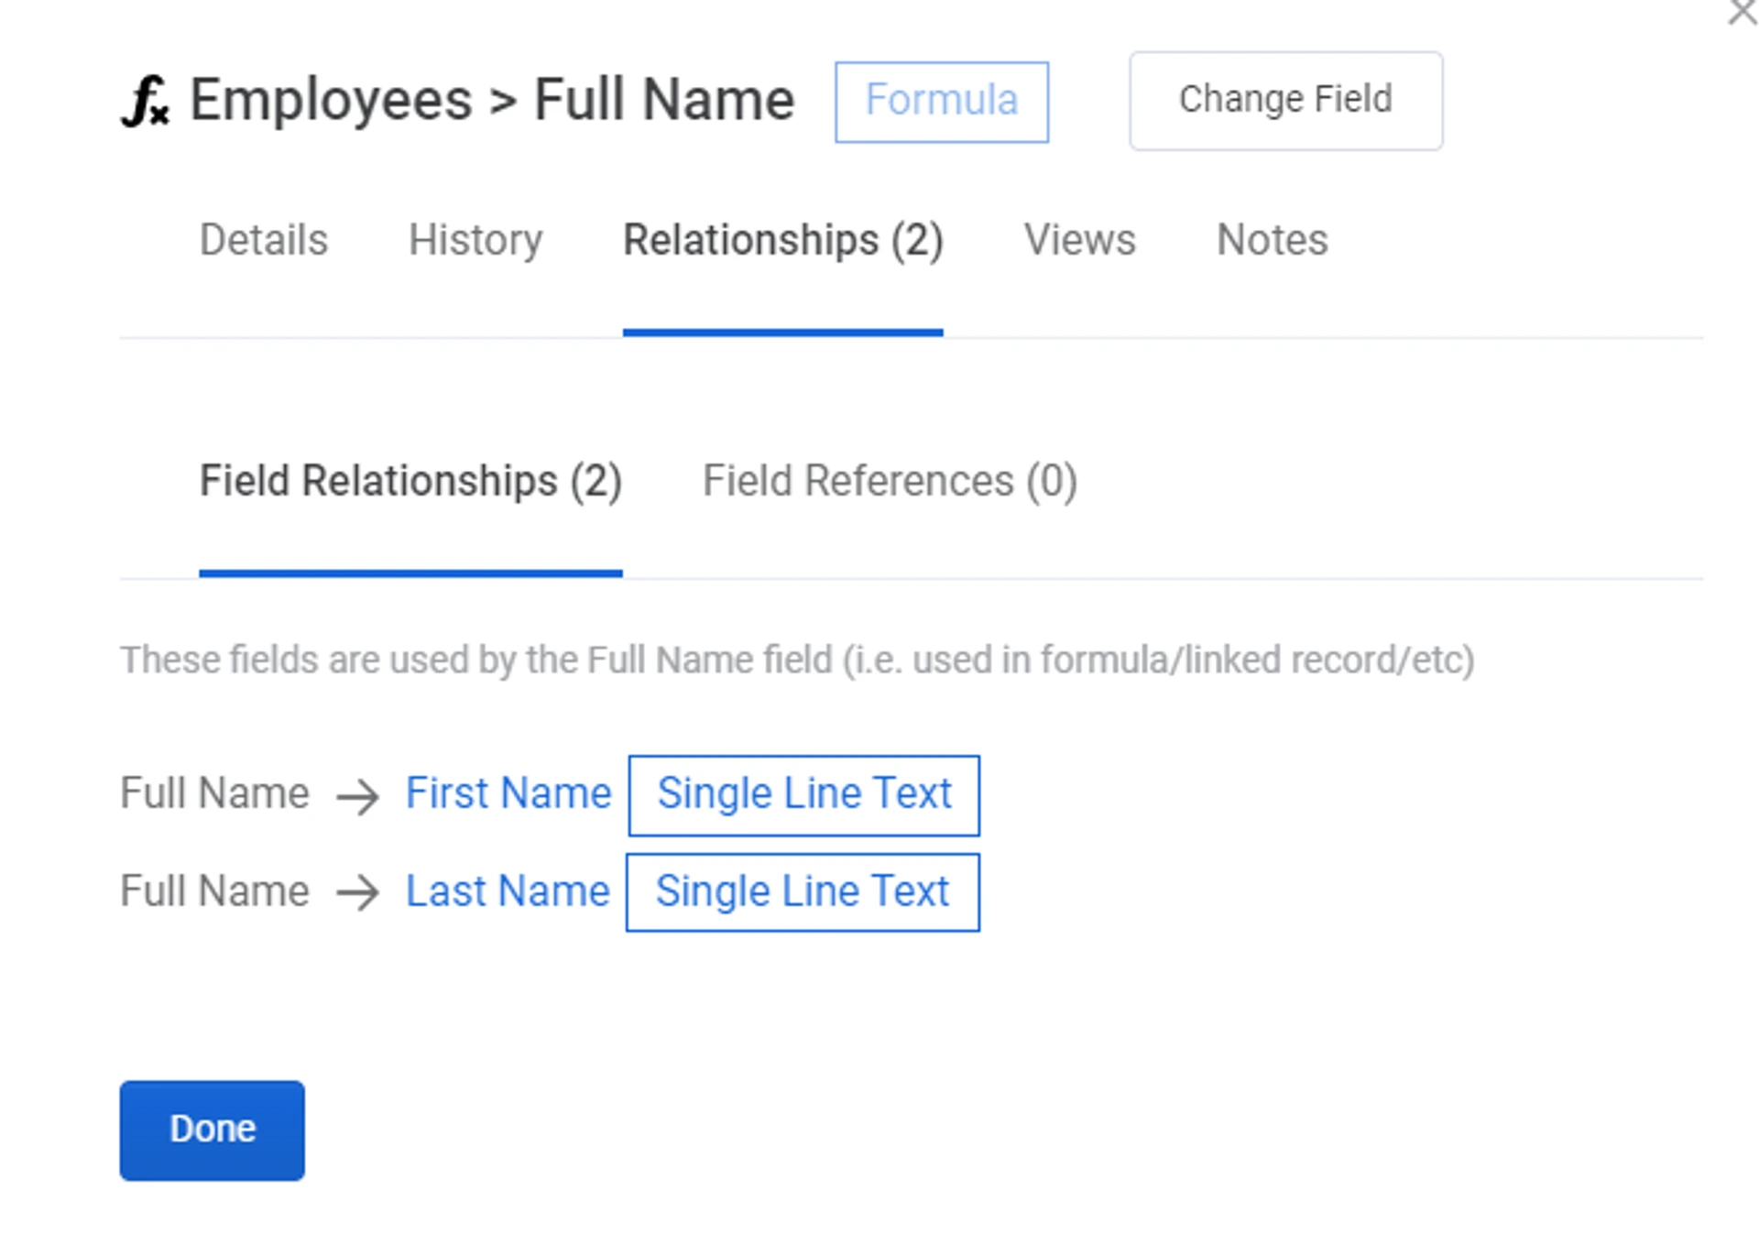Image resolution: width=1759 pixels, height=1234 pixels.
Task: Open the History tab
Action: pos(475,240)
